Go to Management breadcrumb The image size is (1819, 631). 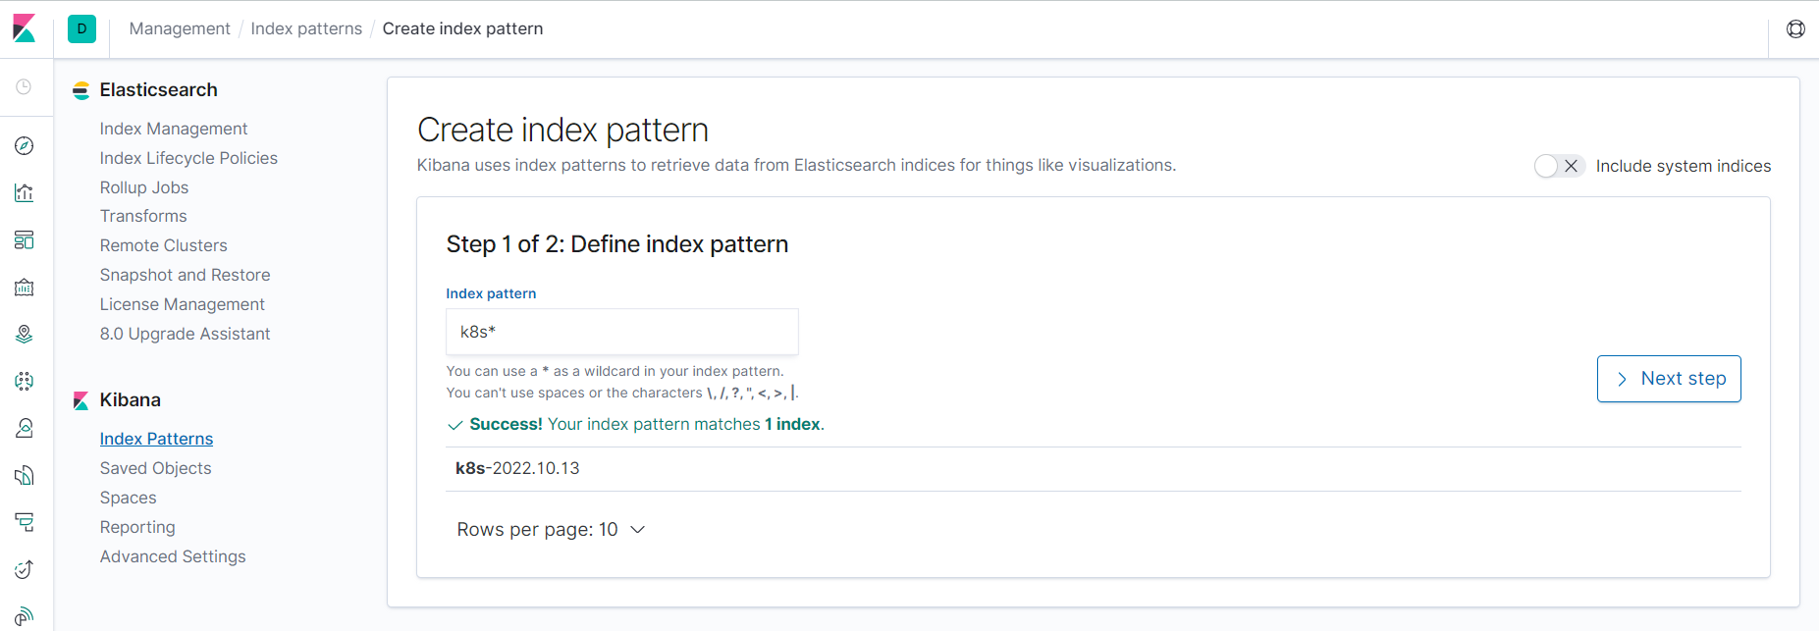coord(180,28)
